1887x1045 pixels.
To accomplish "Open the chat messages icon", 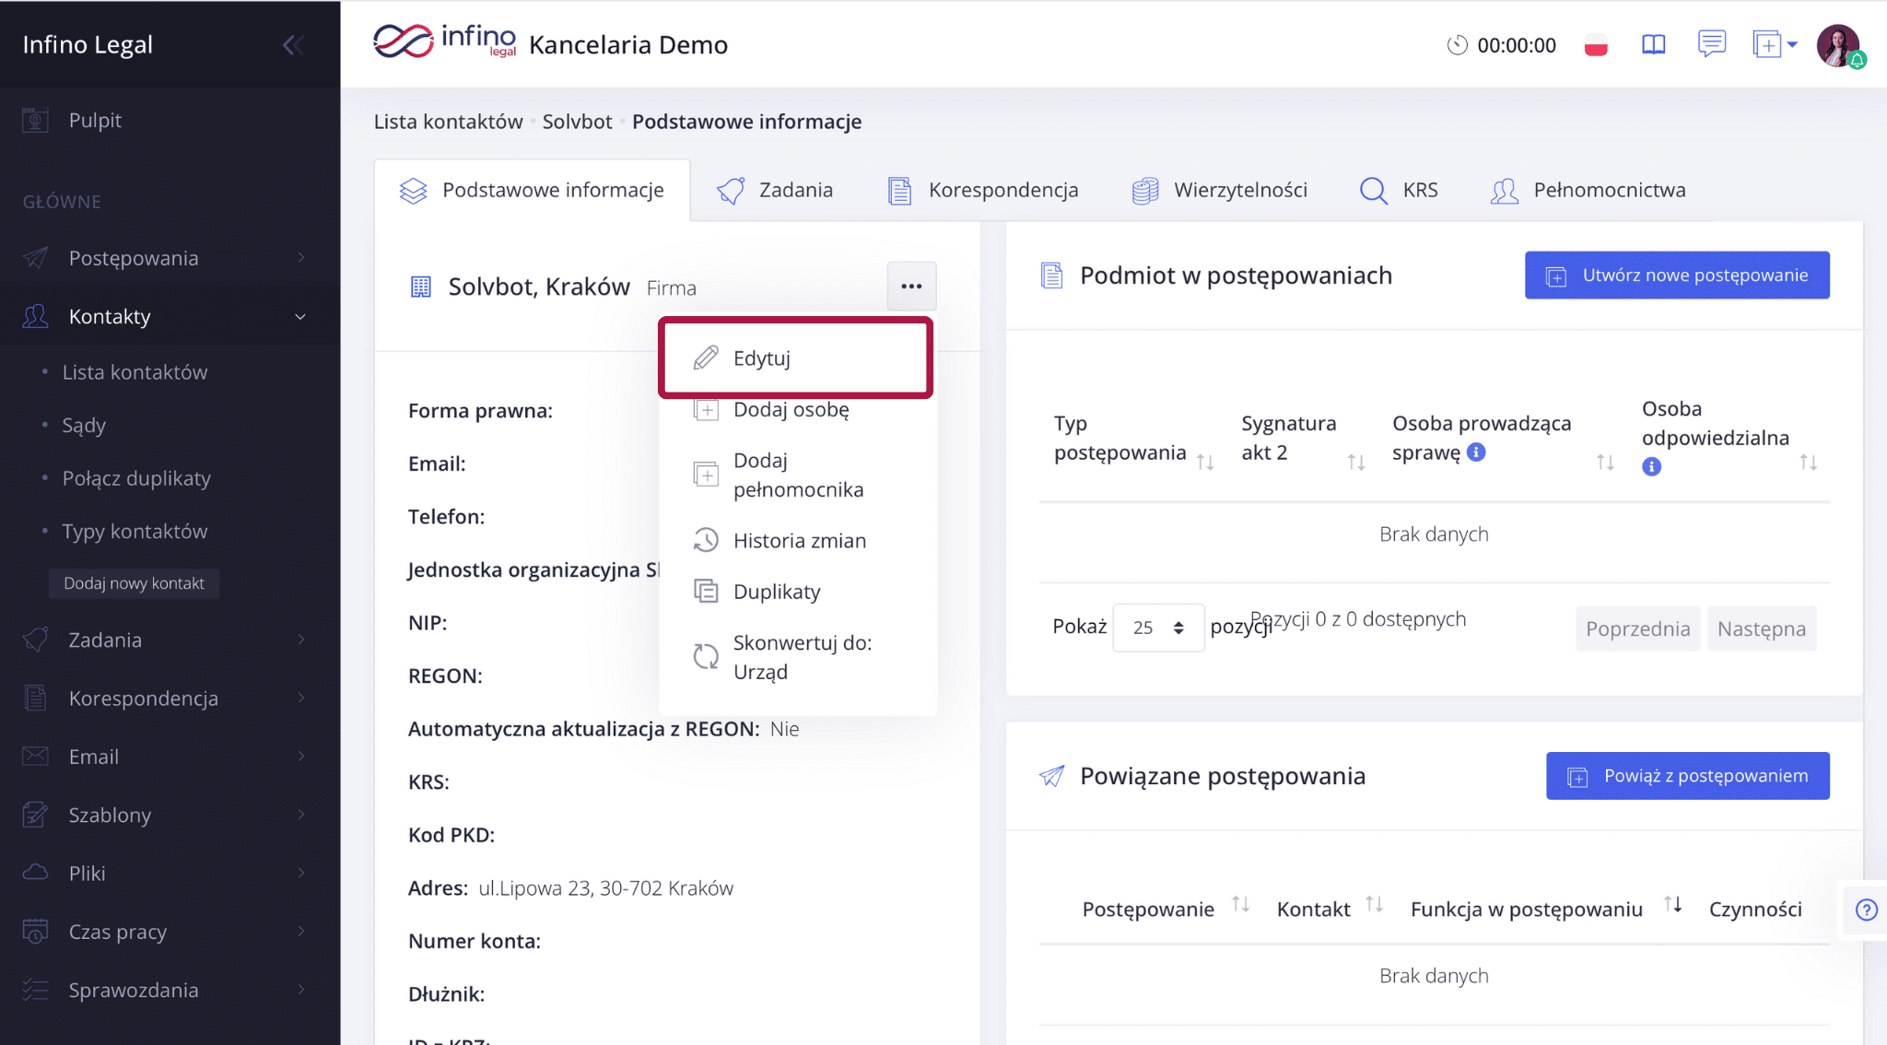I will click(x=1711, y=43).
